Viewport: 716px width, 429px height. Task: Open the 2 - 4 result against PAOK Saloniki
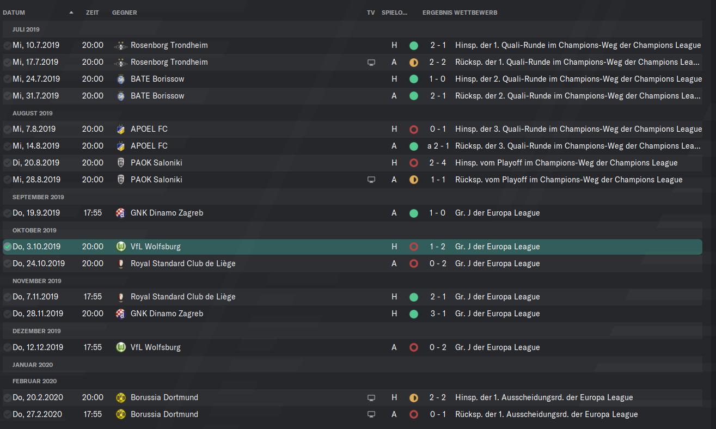tap(437, 163)
